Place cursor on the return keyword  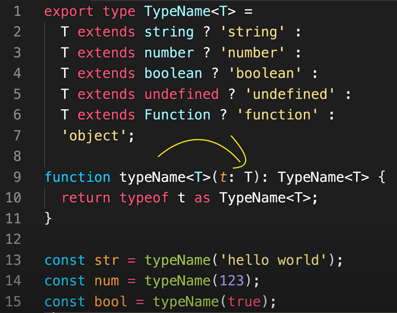pos(85,198)
